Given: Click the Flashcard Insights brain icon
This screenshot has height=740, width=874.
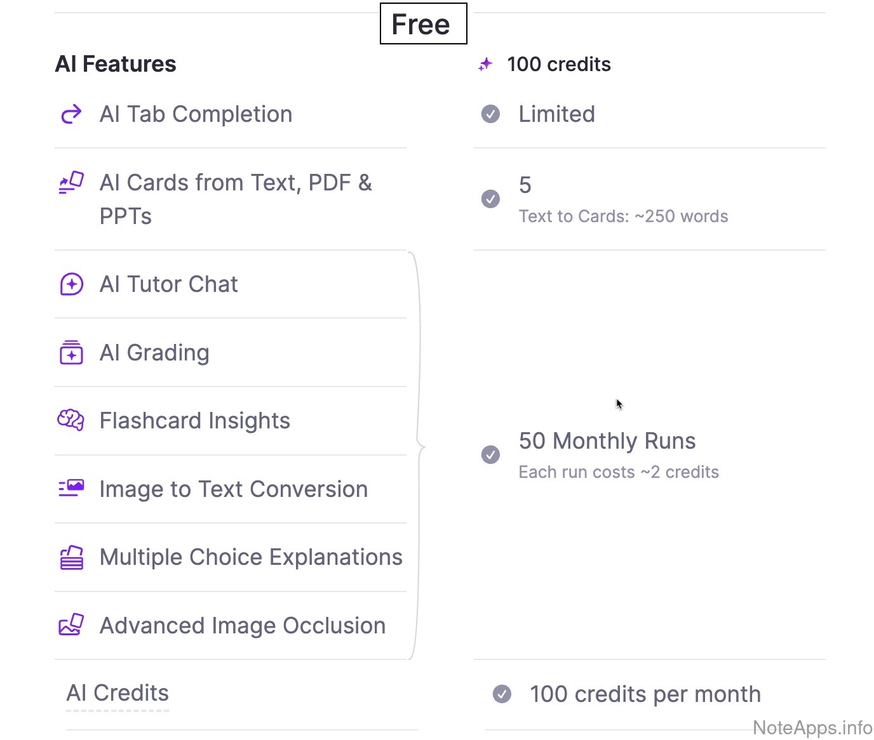Looking at the screenshot, I should [x=71, y=420].
